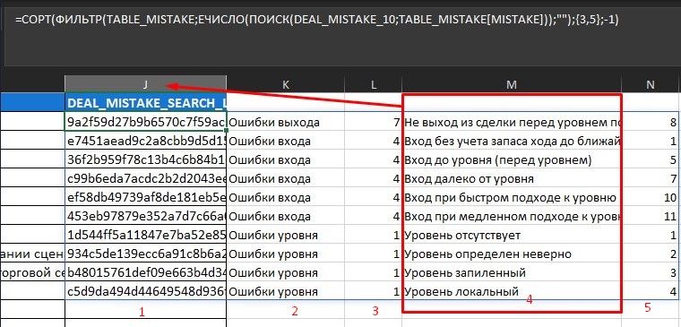Select value 5 in 'Вход до уровня' row
The height and width of the screenshot is (327, 681).
pyautogui.click(x=651, y=159)
